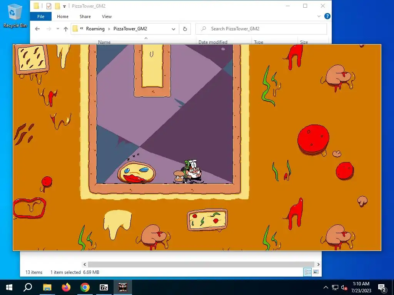
Task: Refresh the PizzaTower_GM2 folder
Action: (185, 29)
